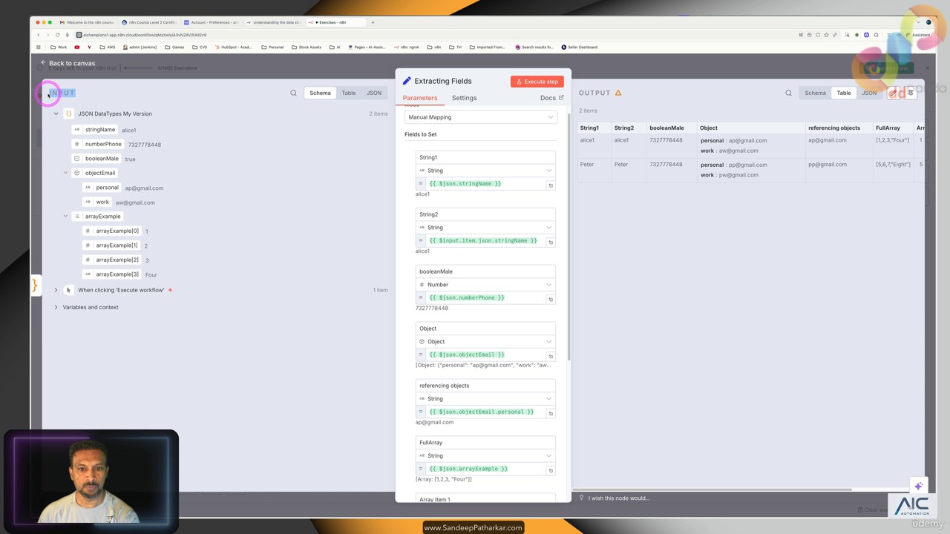
Task: Open search in the OUTPUT panel
Action: pyautogui.click(x=788, y=93)
